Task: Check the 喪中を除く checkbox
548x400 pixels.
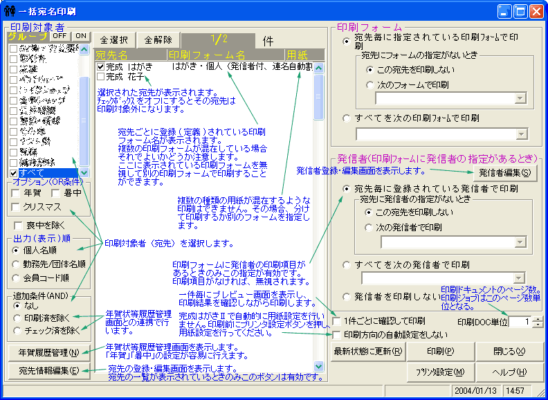Action: [x=17, y=225]
